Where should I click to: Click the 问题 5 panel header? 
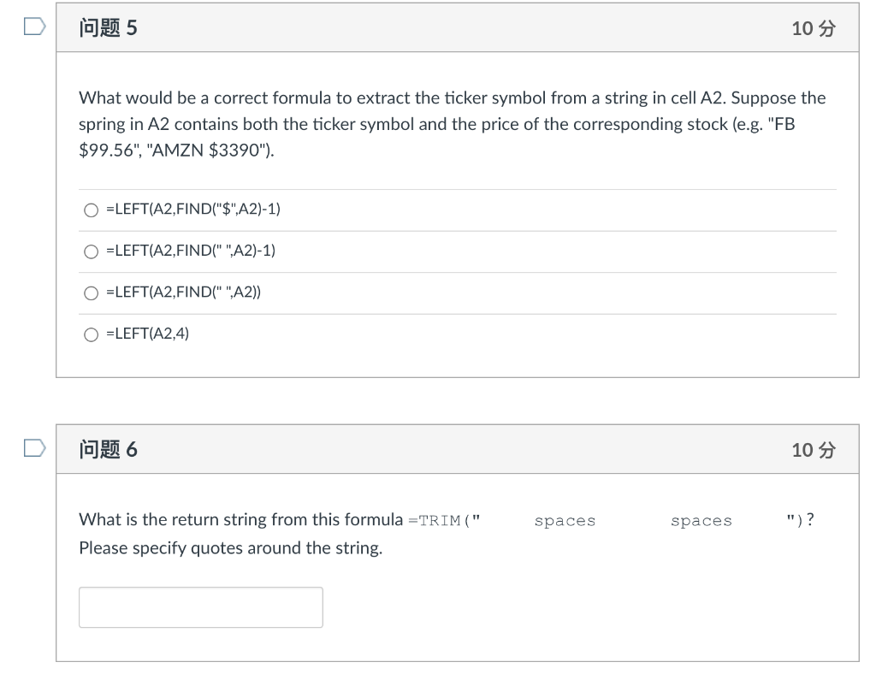click(x=457, y=27)
